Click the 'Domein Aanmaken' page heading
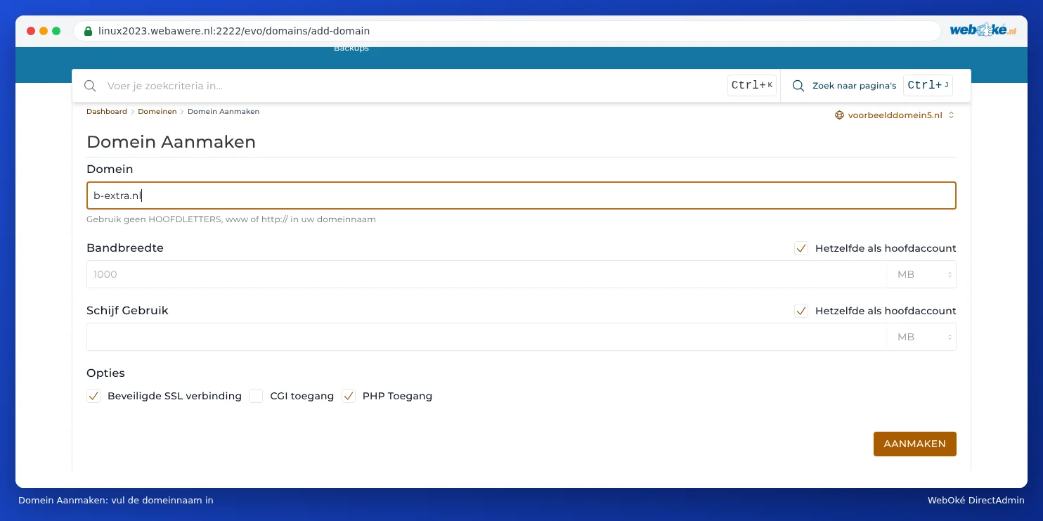The width and height of the screenshot is (1043, 521). coord(171,142)
